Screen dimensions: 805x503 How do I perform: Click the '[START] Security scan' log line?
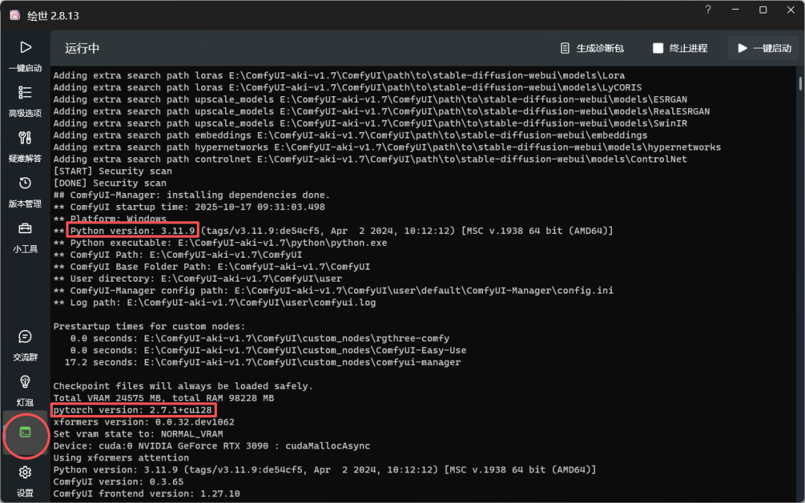coord(113,171)
